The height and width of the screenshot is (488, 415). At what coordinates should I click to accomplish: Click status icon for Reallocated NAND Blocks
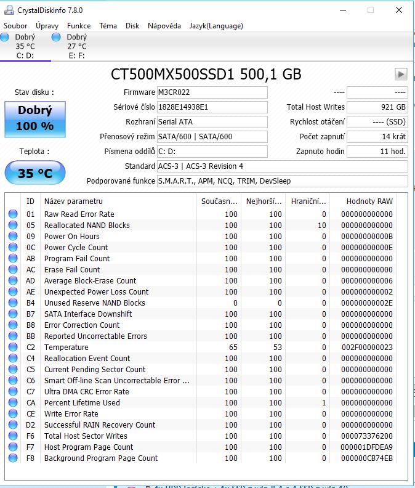pyautogui.click(x=13, y=225)
